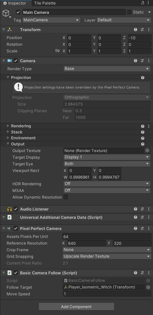Screen dimensions: 153x315
Task: Click the Move Speed input field
Action: (x=107, y=294)
